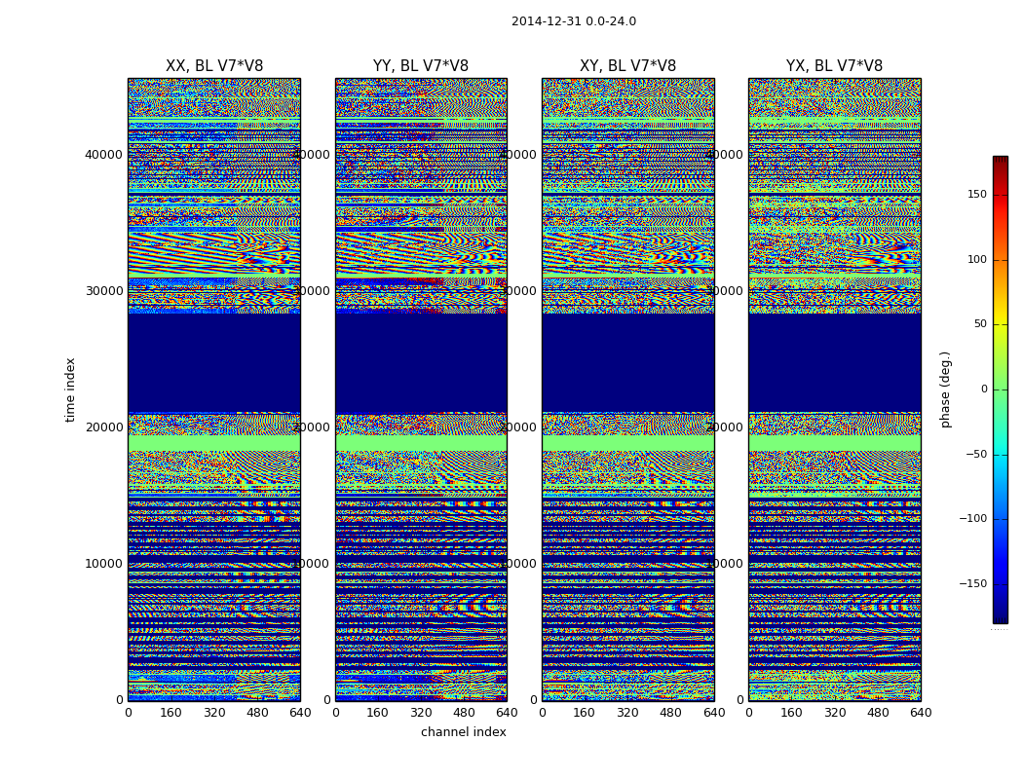Click the phase colorbar gradient strip
The width and height of the screenshot is (1023, 779).
click(1001, 389)
